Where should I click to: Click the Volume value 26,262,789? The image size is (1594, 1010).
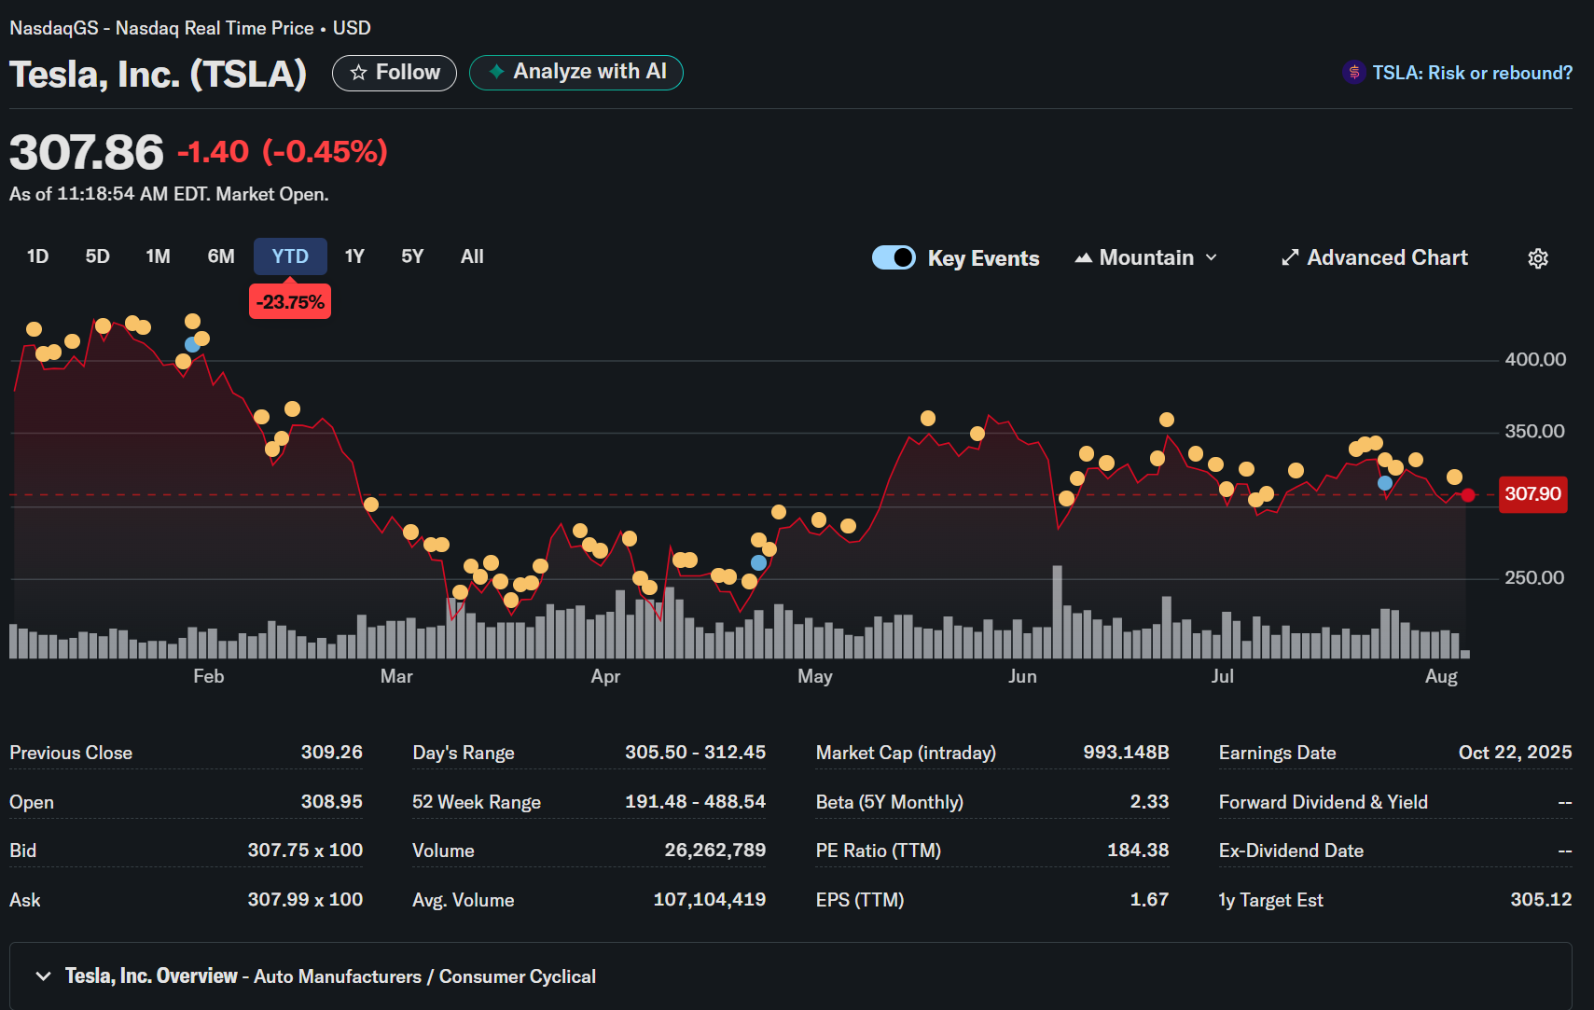click(x=715, y=850)
